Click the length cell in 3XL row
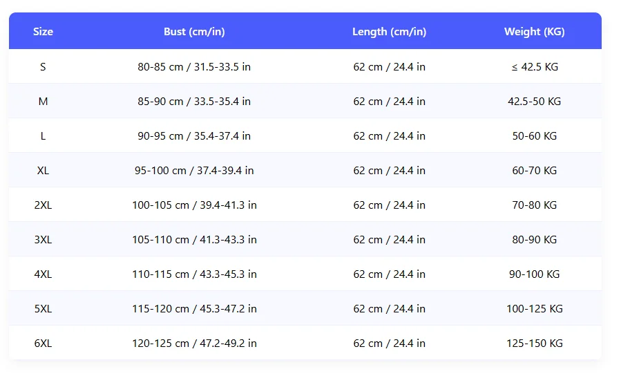This screenshot has width=621, height=376. tap(389, 240)
